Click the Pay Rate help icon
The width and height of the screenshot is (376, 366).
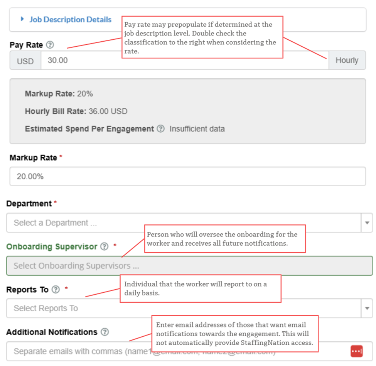[x=50, y=45]
